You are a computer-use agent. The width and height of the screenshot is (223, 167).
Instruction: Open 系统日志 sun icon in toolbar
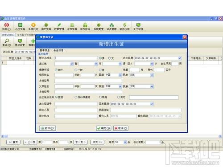(x=33, y=27)
